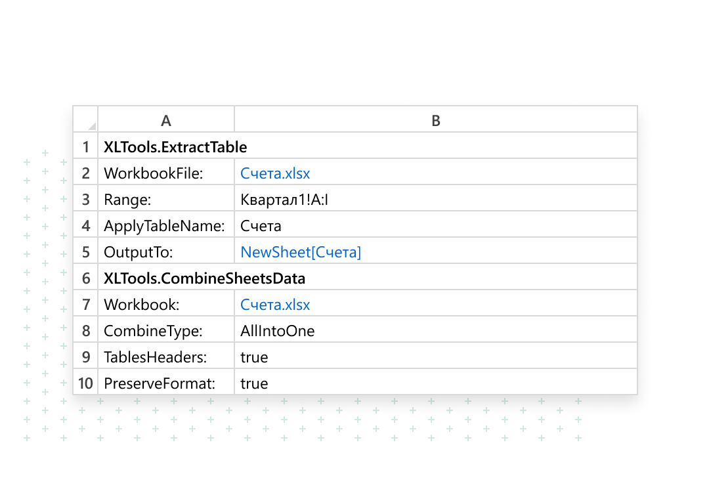
Task: Click the ApplyTableName value Счета
Action: 261,226
